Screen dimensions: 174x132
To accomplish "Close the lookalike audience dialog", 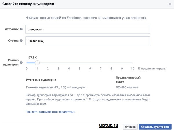I will coord(170,4).
